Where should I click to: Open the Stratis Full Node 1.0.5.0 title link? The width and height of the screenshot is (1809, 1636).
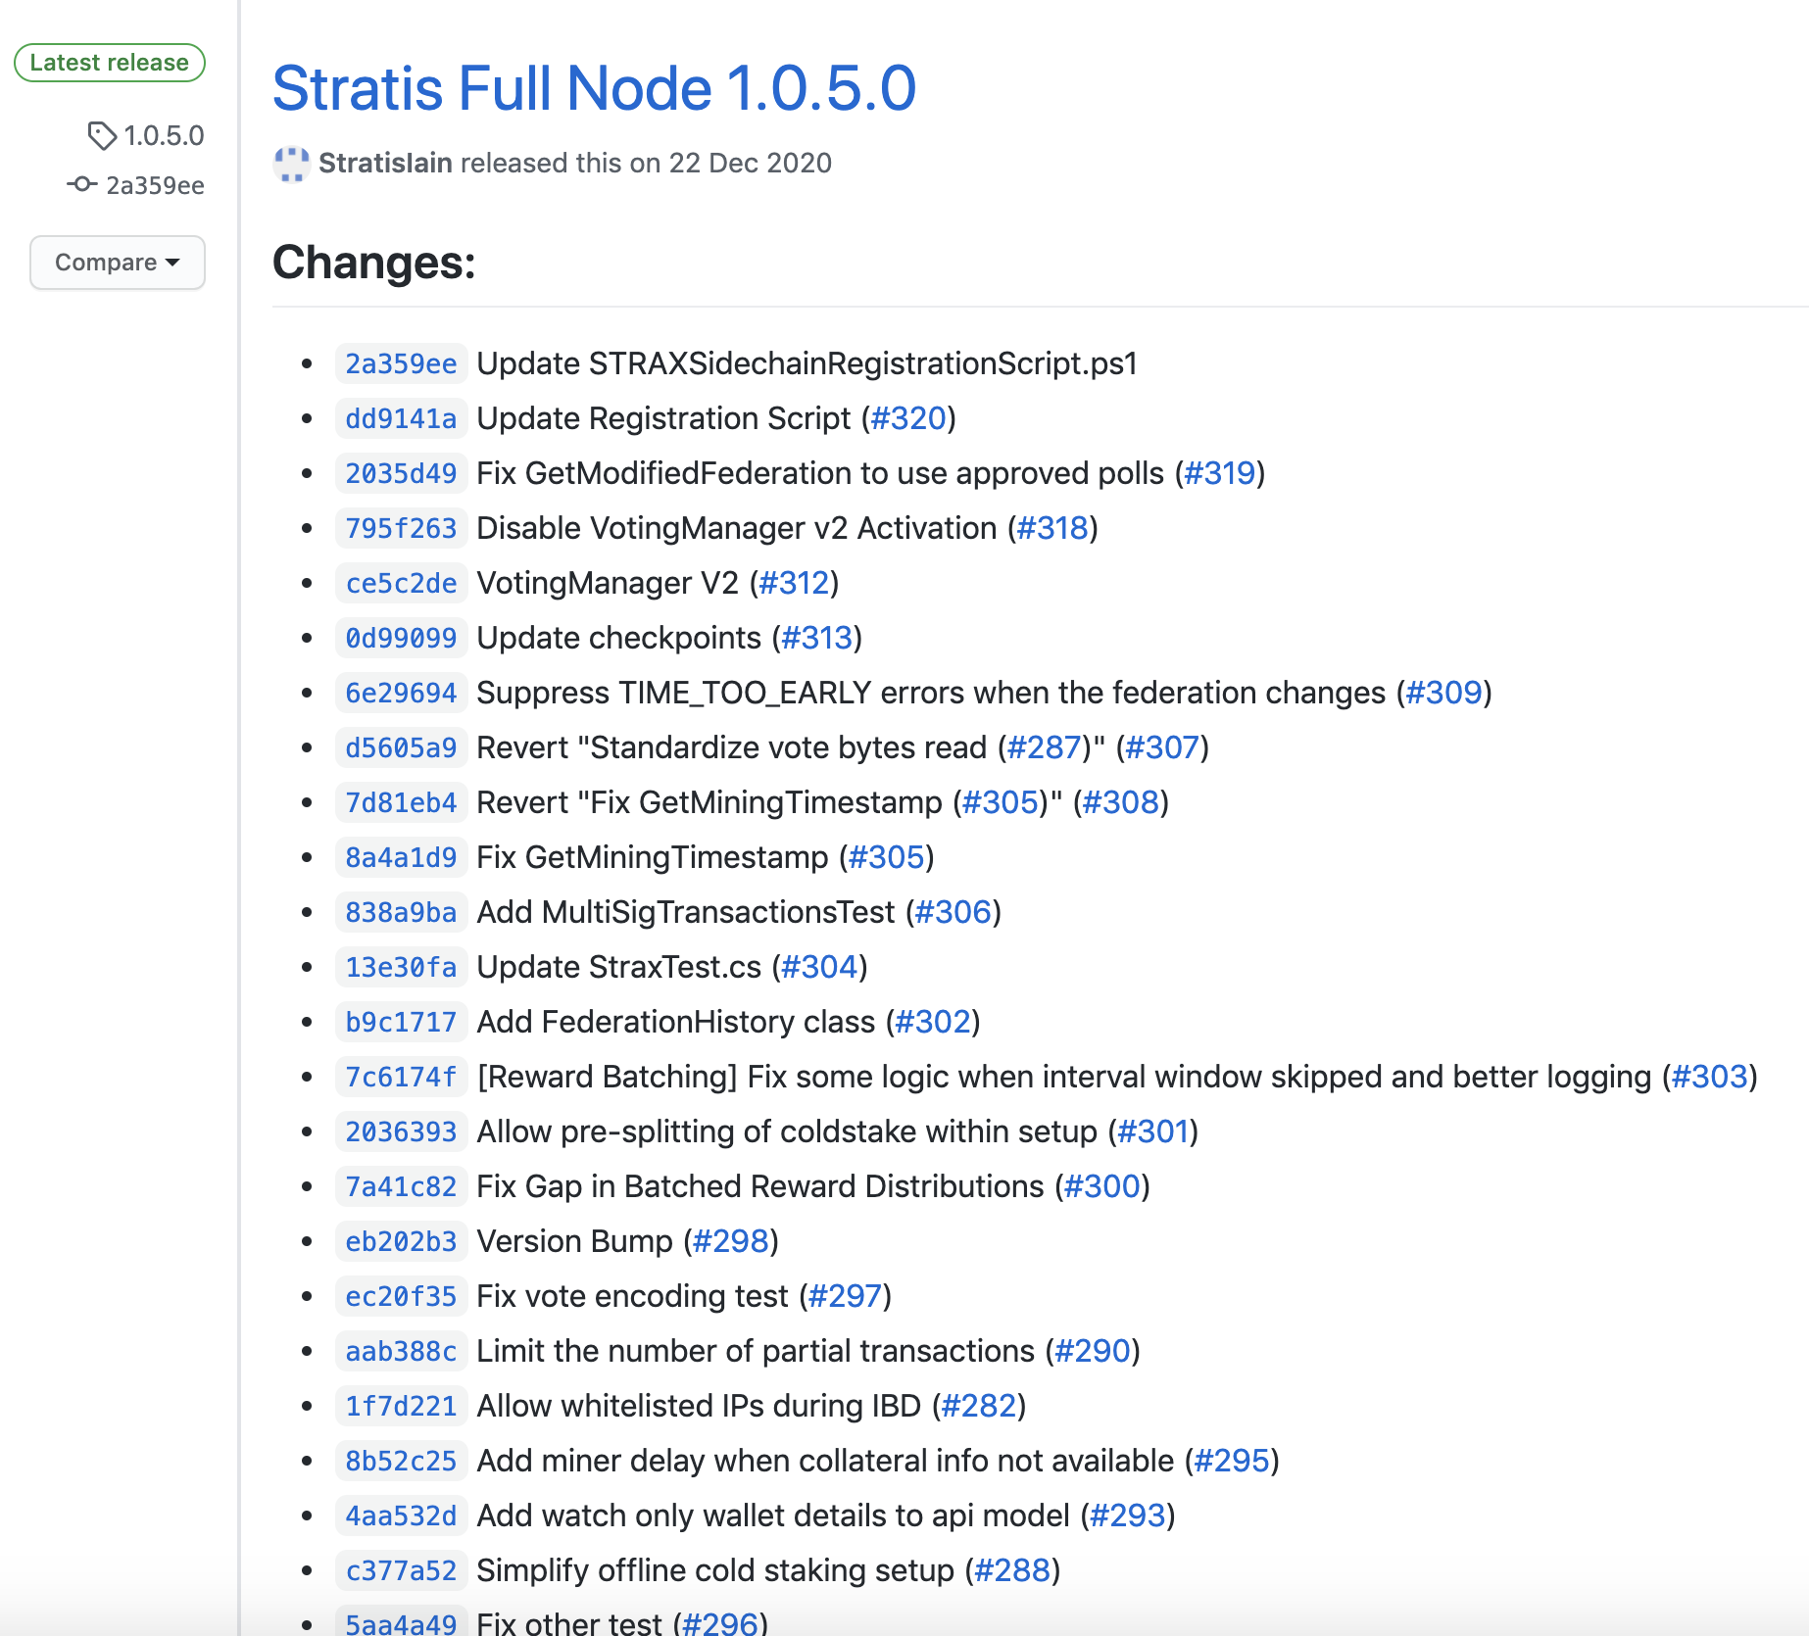pyautogui.click(x=594, y=88)
